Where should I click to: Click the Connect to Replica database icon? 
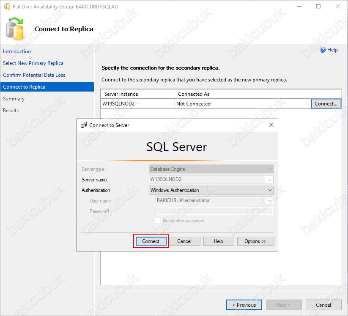click(x=15, y=29)
